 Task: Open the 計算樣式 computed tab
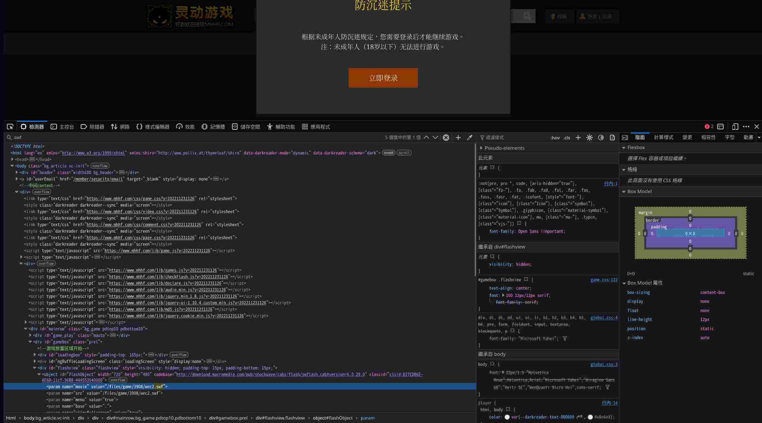point(663,137)
